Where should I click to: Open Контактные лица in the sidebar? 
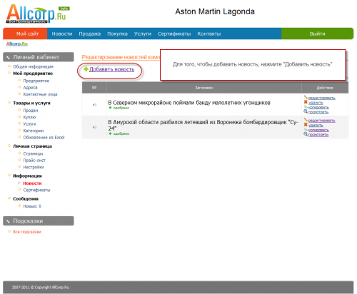[40, 94]
